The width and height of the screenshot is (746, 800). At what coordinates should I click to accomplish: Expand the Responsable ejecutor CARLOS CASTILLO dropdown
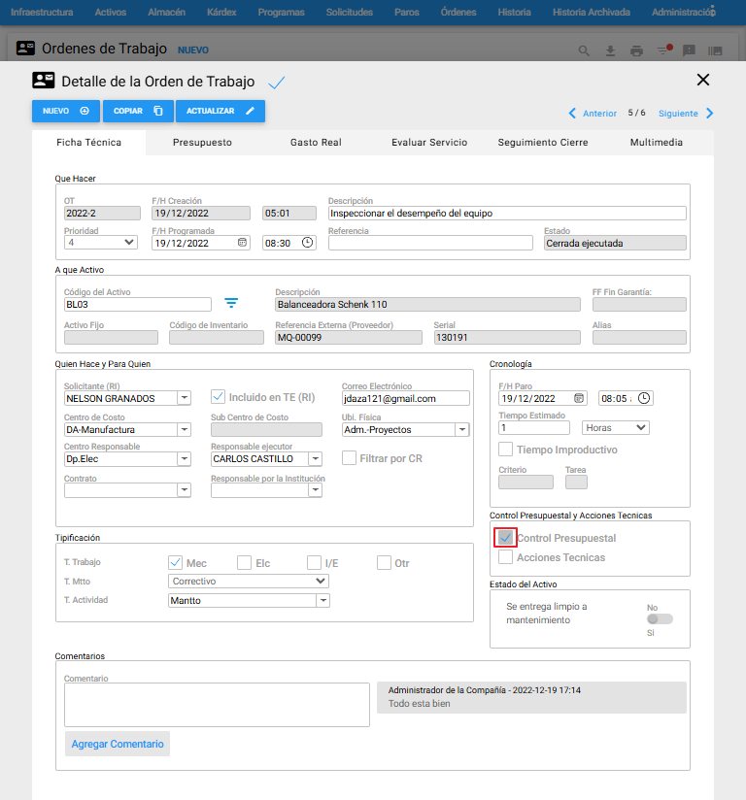(x=316, y=458)
